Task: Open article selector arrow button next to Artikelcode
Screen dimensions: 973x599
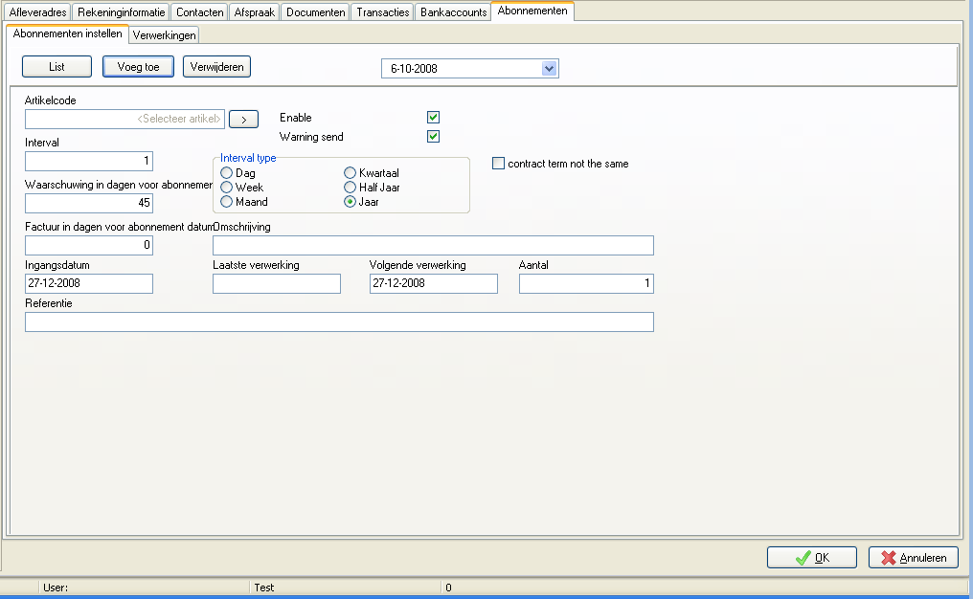Action: click(243, 119)
